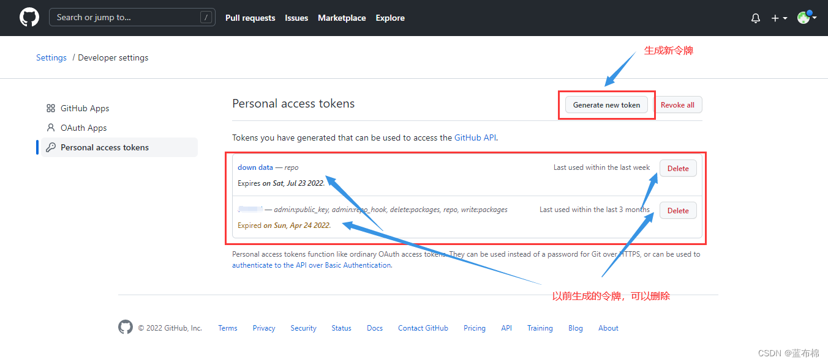Go back to Settings breadcrumb link

[x=51, y=57]
